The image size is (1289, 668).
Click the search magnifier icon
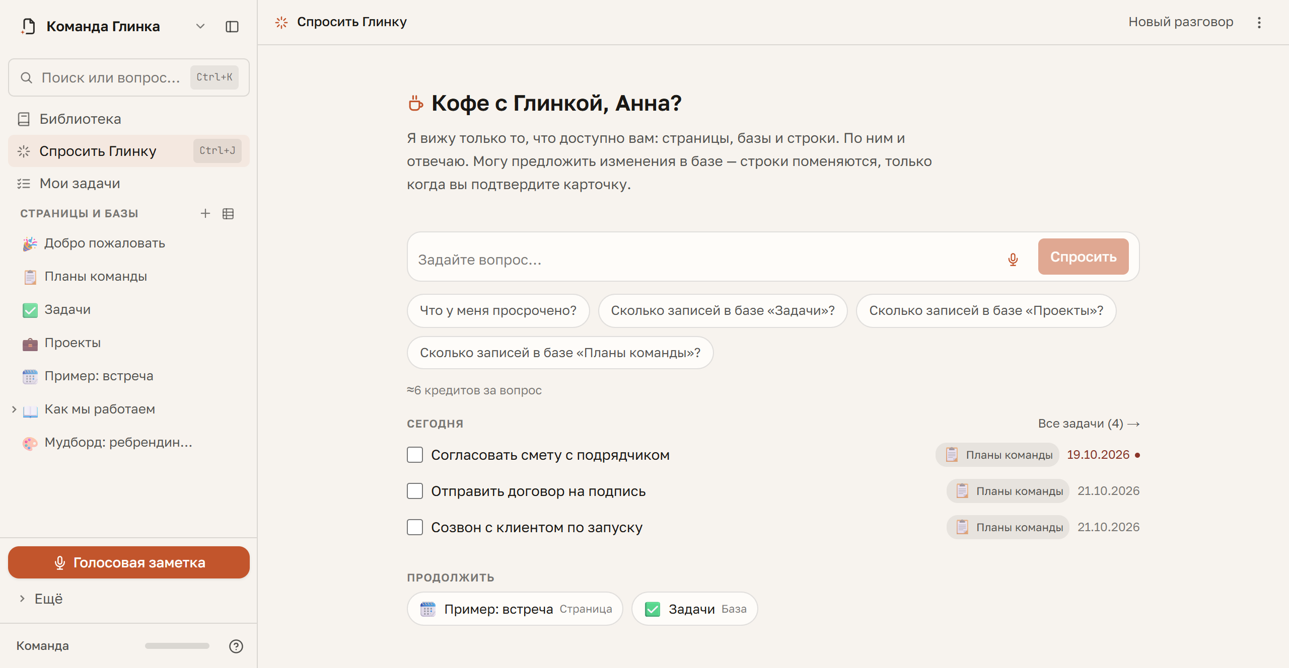[26, 77]
